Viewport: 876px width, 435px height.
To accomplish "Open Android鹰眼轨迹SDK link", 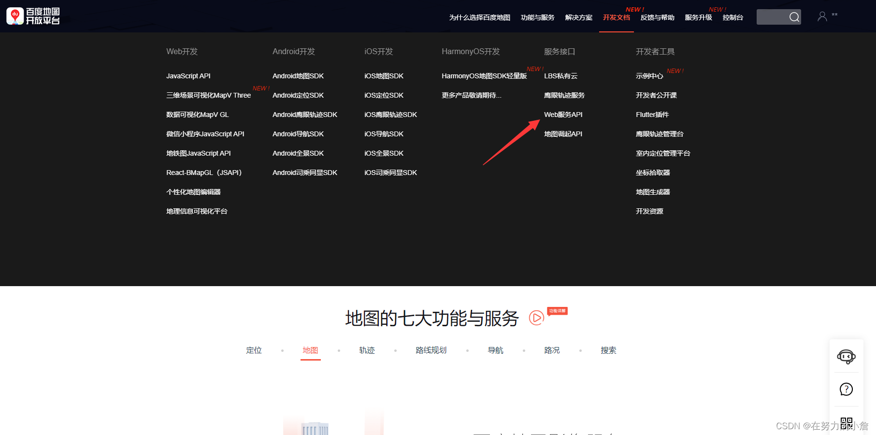I will click(x=305, y=115).
